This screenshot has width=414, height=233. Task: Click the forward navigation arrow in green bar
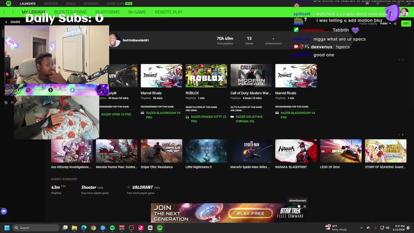click(x=13, y=12)
